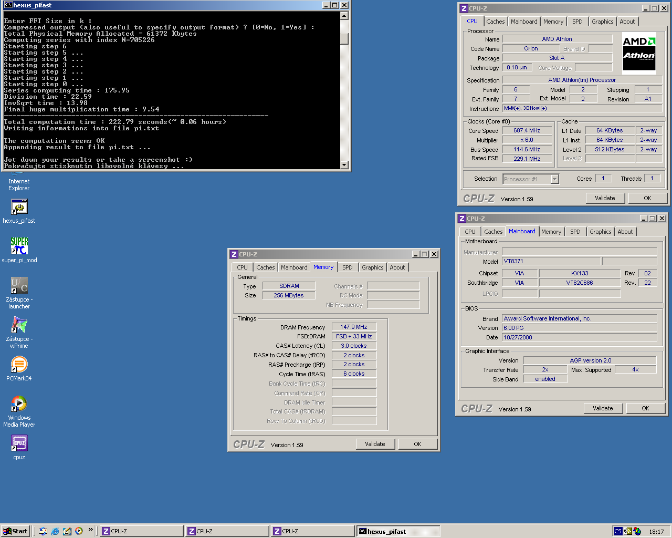Click the Start button
This screenshot has height=538, width=672.
click(x=15, y=531)
